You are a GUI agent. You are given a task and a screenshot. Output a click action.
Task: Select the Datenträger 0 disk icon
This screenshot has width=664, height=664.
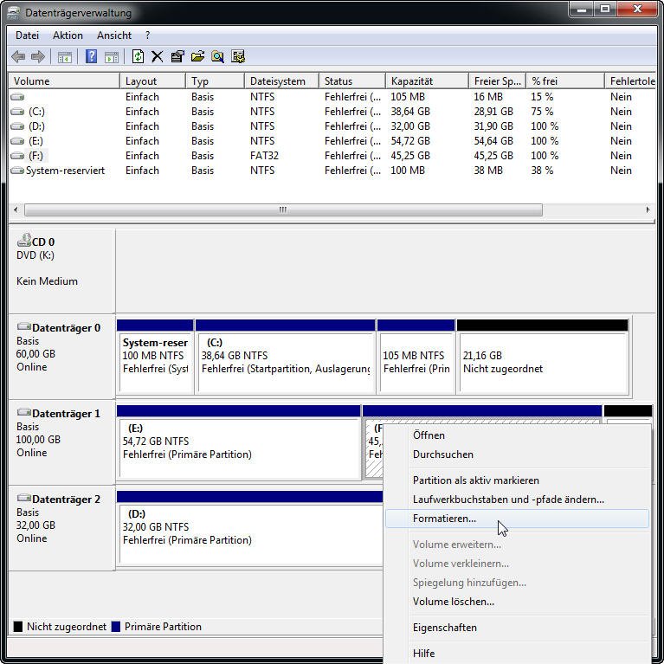pos(23,327)
